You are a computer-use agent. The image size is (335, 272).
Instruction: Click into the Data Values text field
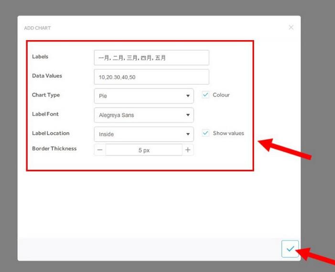pos(151,77)
